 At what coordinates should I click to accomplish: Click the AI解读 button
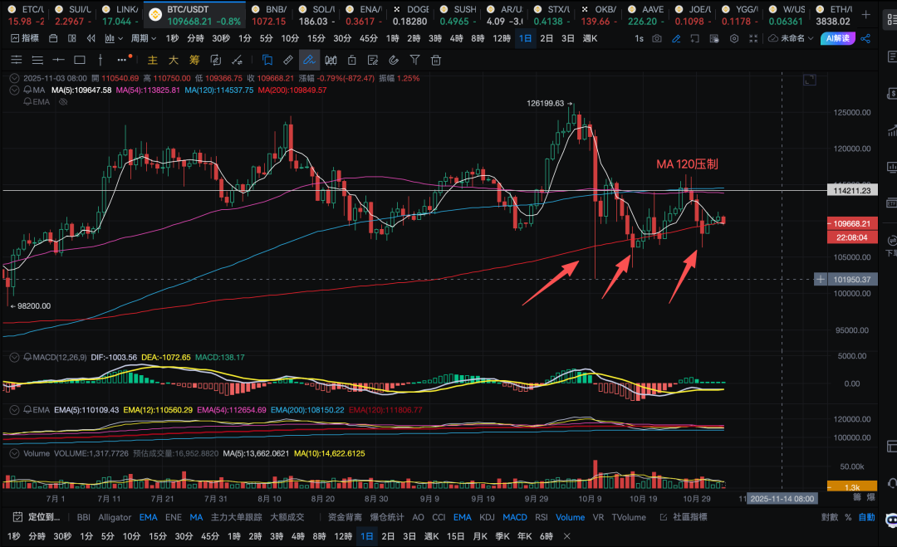pos(836,38)
